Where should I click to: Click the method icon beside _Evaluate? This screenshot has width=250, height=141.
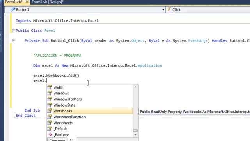50,134
